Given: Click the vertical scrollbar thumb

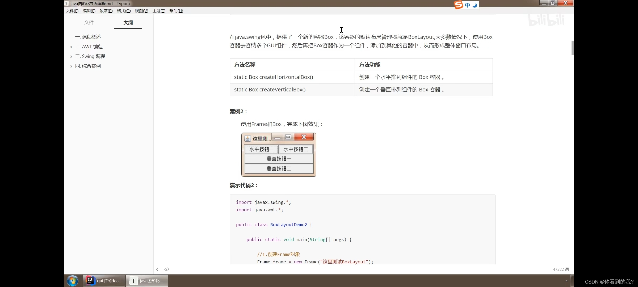Looking at the screenshot, I should [x=573, y=48].
